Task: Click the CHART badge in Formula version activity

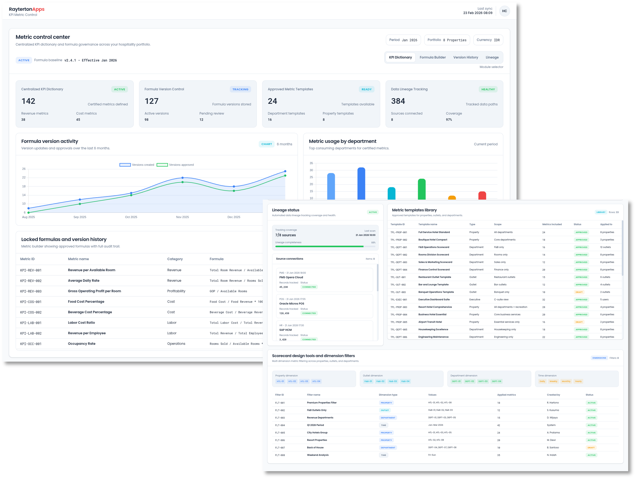Action: [x=267, y=144]
